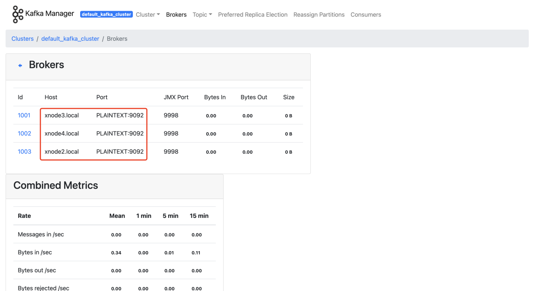534x291 pixels.
Task: Click the Bytes out /sec row label
Action: (x=37, y=270)
